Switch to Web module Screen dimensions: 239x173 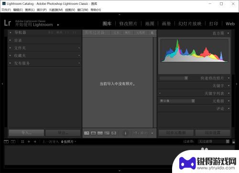[230, 24]
